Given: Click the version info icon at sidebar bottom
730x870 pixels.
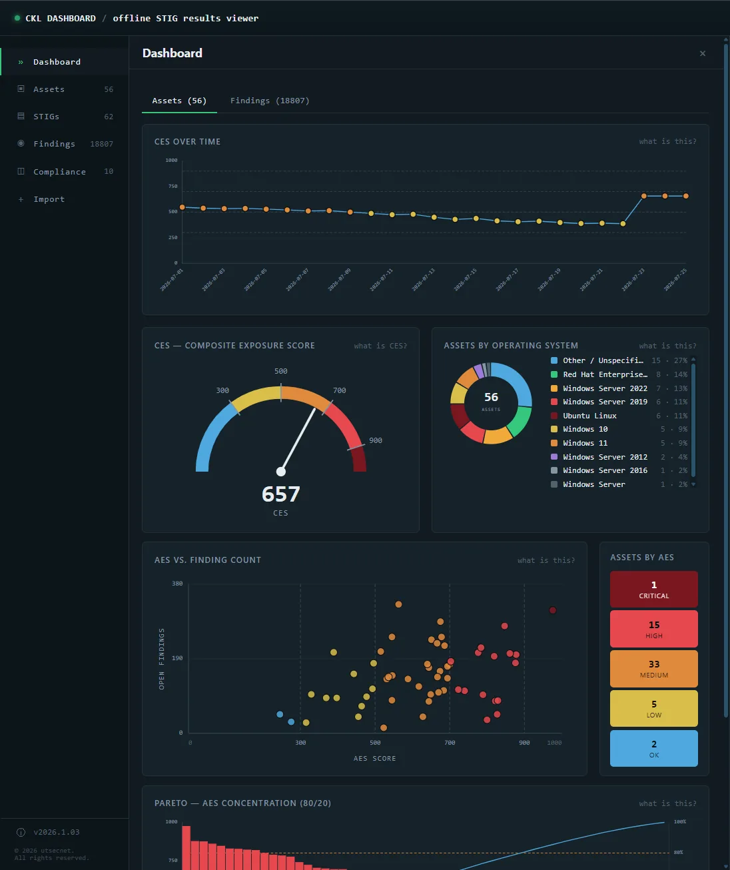Looking at the screenshot, I should pyautogui.click(x=21, y=832).
